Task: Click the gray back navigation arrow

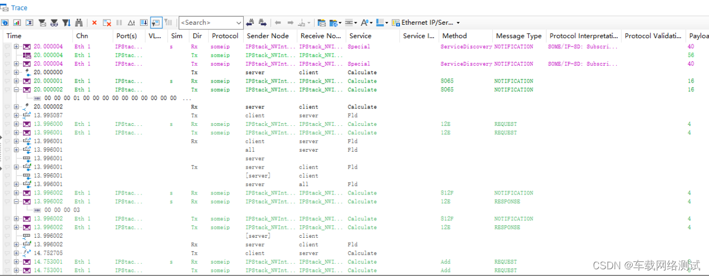Action: [x=278, y=22]
